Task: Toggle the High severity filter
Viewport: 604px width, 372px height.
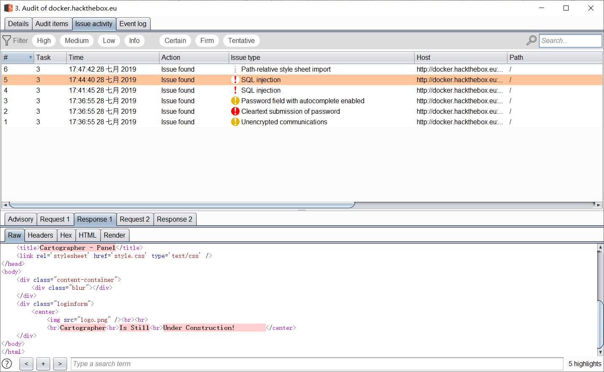Action: [x=44, y=40]
